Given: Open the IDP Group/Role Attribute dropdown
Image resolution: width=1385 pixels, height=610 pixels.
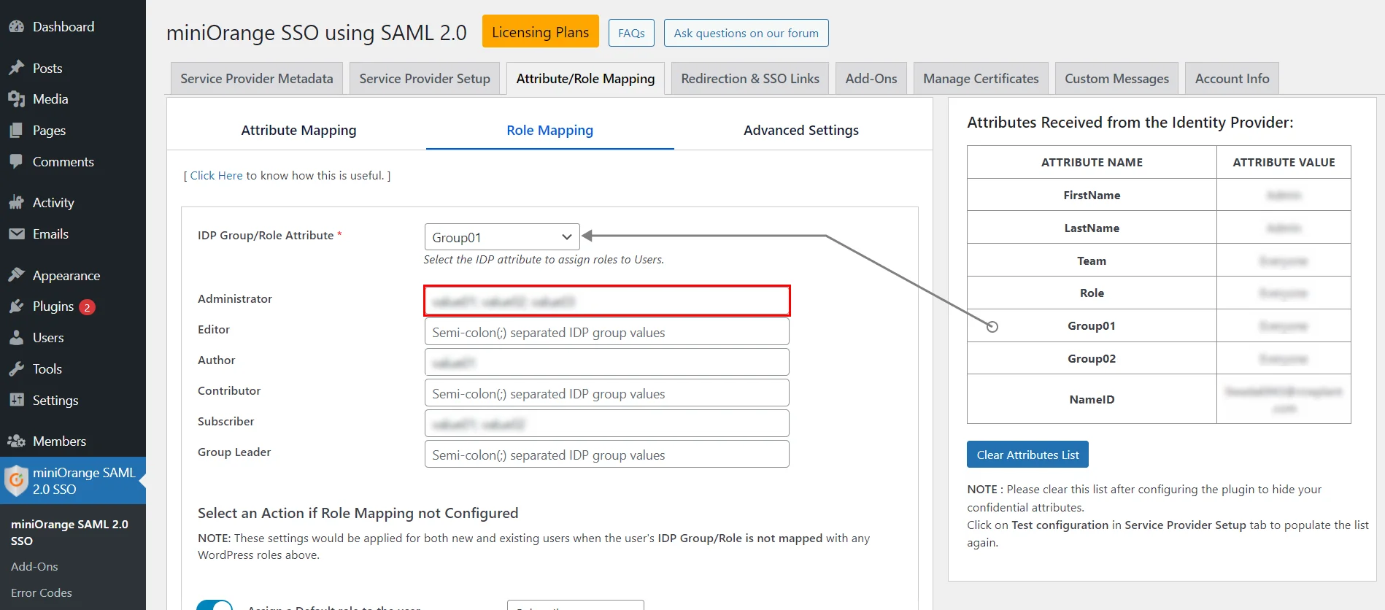Looking at the screenshot, I should point(502,237).
